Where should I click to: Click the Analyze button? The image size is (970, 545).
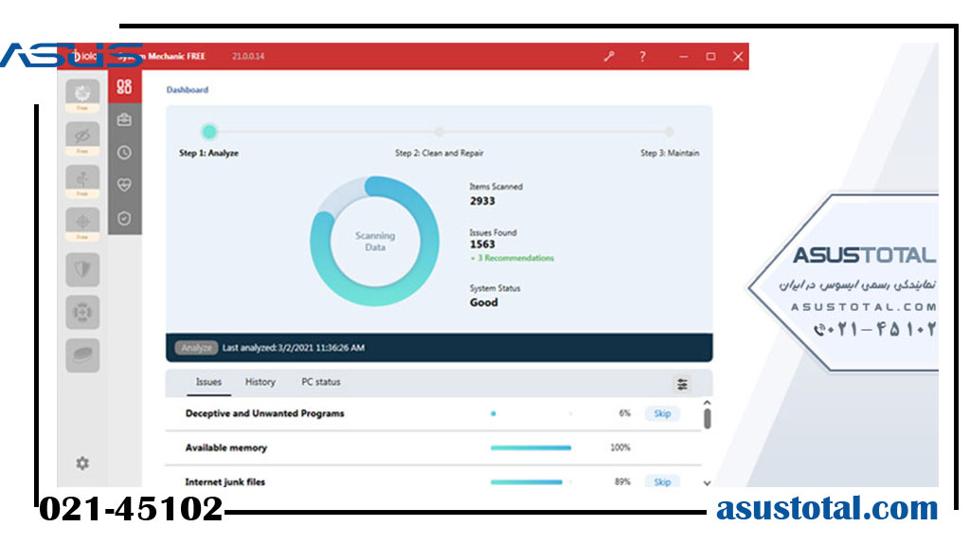point(196,348)
